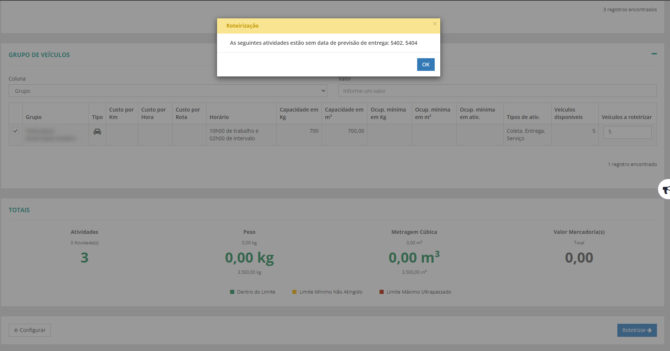Toggle the vehicle group row checkbox

pyautogui.click(x=15, y=131)
